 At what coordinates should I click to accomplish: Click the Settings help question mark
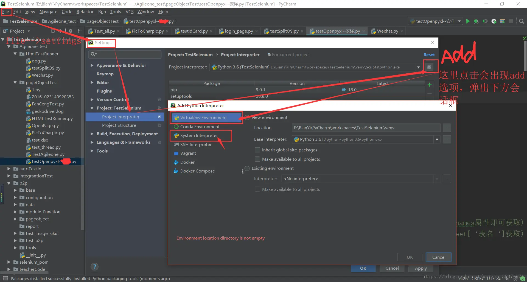tap(94, 267)
